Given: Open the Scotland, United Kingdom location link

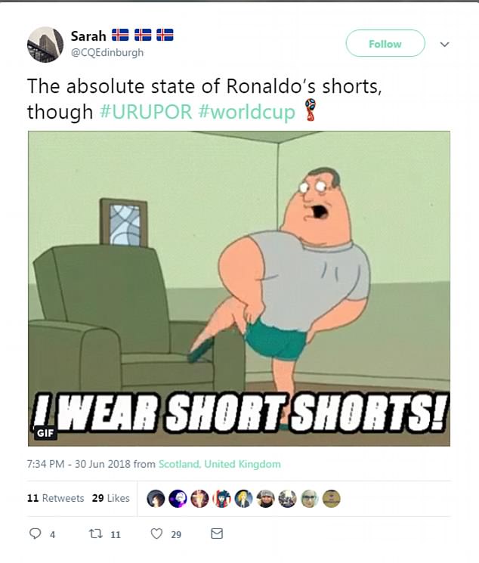Looking at the screenshot, I should (x=219, y=464).
